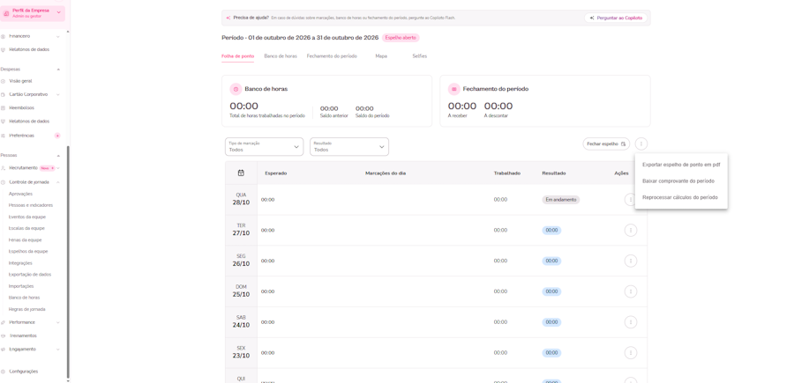Open Espelhos da equipe
794x383 pixels.
click(x=28, y=251)
